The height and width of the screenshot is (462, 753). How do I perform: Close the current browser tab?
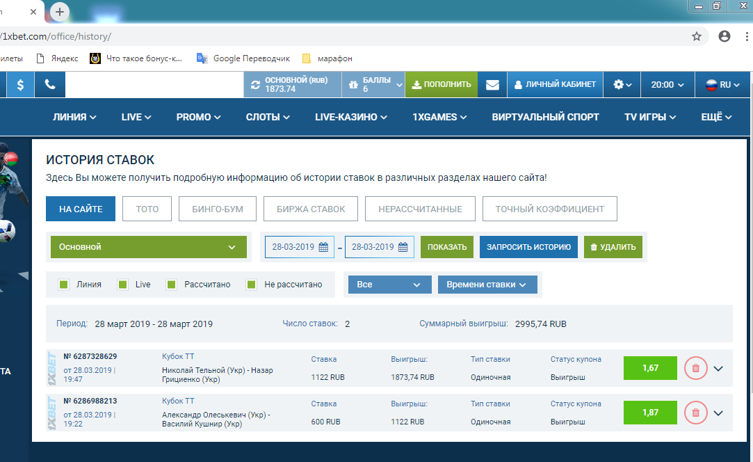33,12
